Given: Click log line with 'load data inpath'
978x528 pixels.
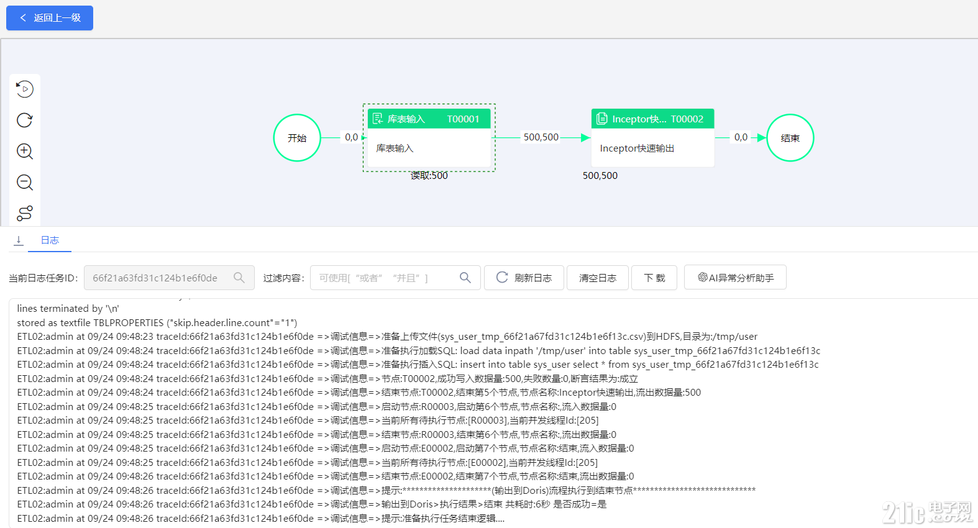Looking at the screenshot, I should [x=419, y=351].
